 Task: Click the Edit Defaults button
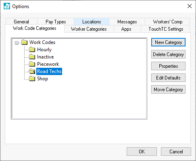click(168, 78)
